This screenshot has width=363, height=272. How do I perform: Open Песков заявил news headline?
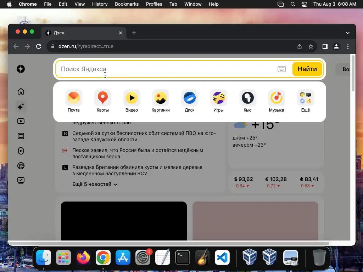tap(138, 153)
